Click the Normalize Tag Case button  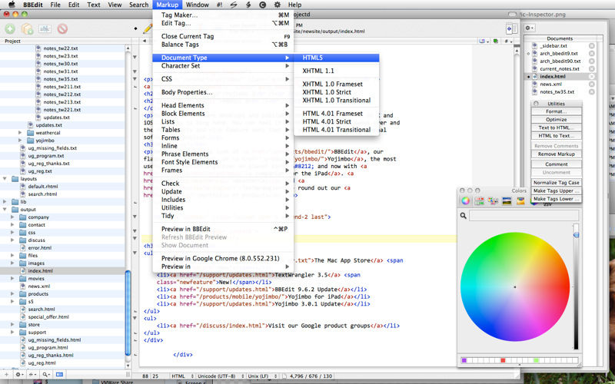click(x=556, y=183)
